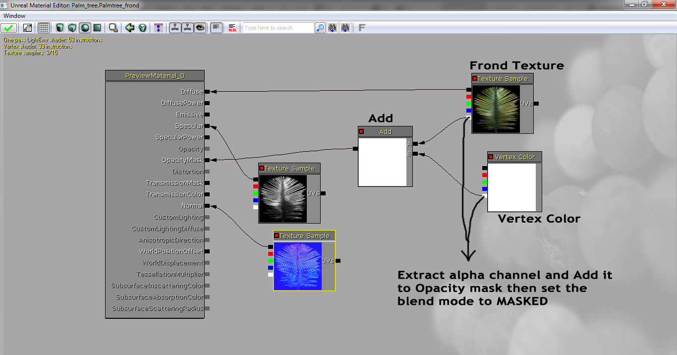Image resolution: width=677 pixels, height=355 pixels.
Task: Click the Material Editor title bar icon
Action: [4, 4]
